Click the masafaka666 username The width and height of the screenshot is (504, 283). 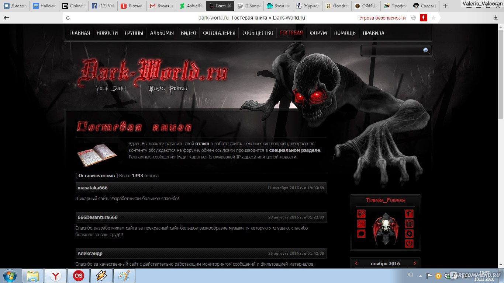pyautogui.click(x=93, y=188)
